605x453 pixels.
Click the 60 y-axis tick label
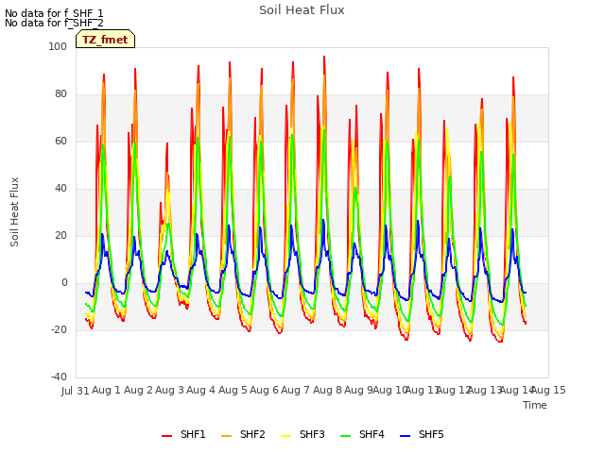click(60, 141)
